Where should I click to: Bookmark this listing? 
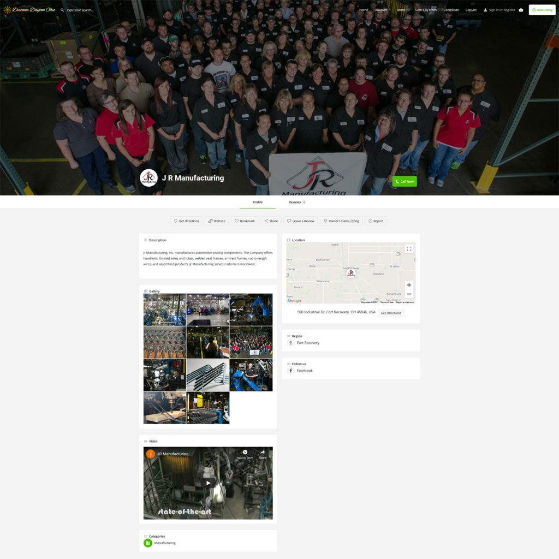245,221
